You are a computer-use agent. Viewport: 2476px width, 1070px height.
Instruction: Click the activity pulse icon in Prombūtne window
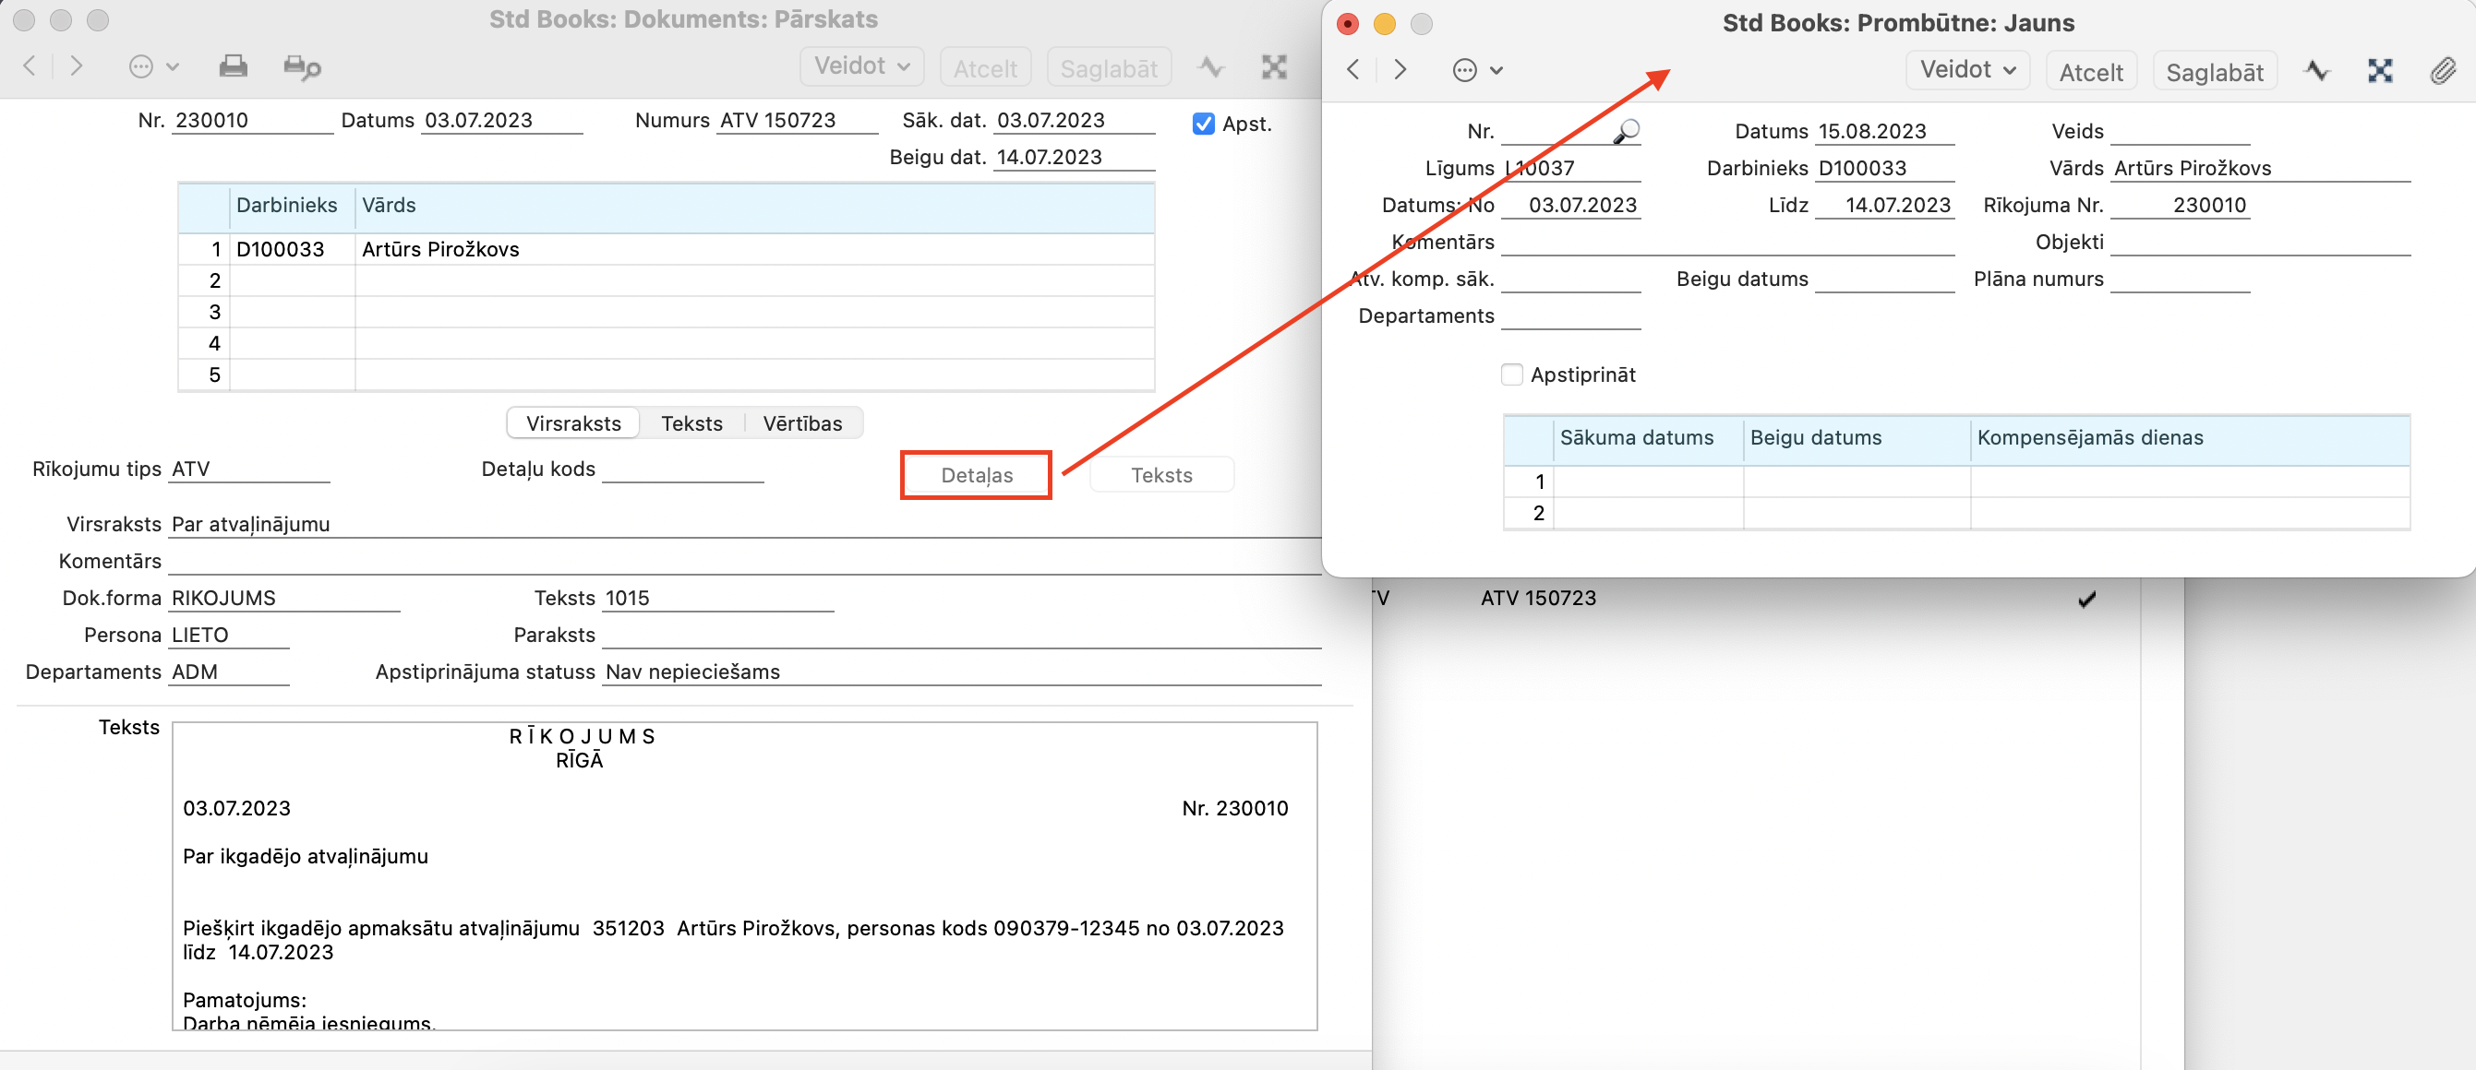pos(2316,71)
